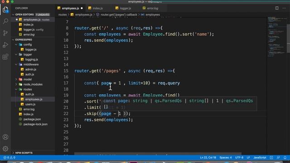Open logger.js config in Open Editors

[33, 29]
